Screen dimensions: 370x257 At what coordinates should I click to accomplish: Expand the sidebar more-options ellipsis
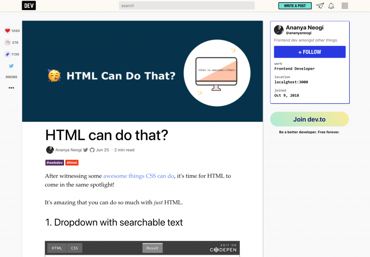(x=11, y=87)
